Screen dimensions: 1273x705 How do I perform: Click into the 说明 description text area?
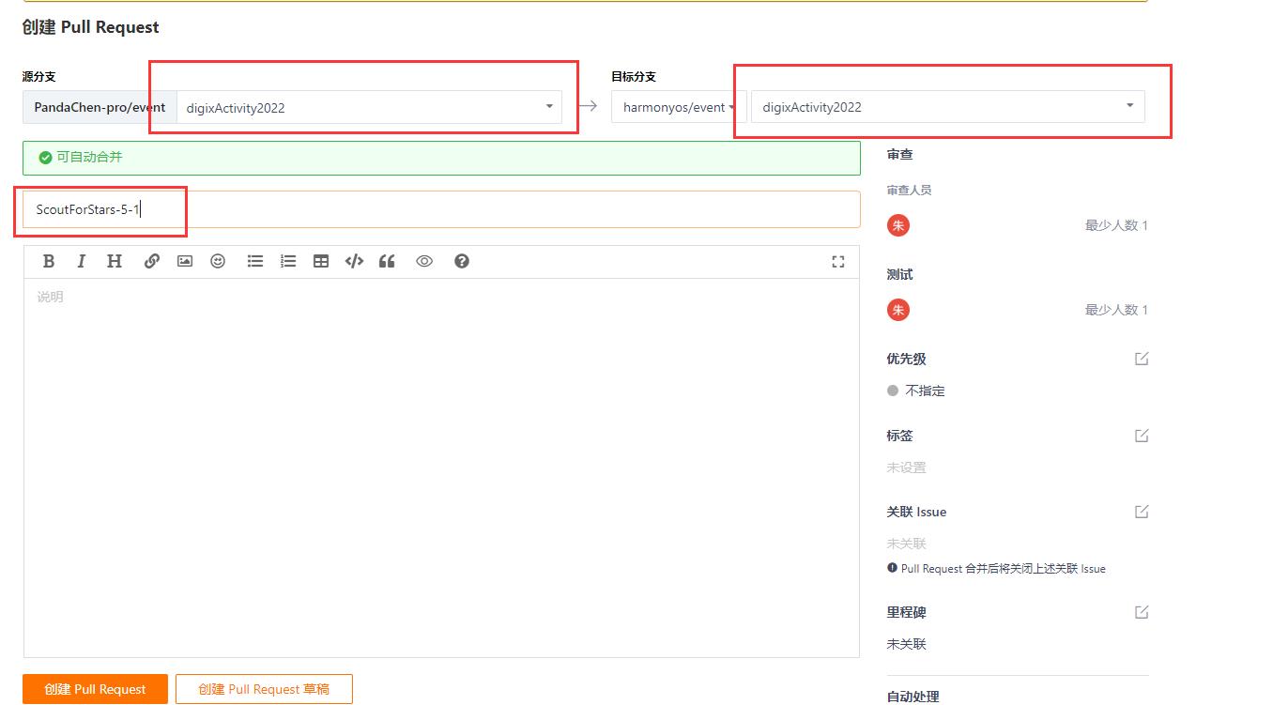pos(441,467)
